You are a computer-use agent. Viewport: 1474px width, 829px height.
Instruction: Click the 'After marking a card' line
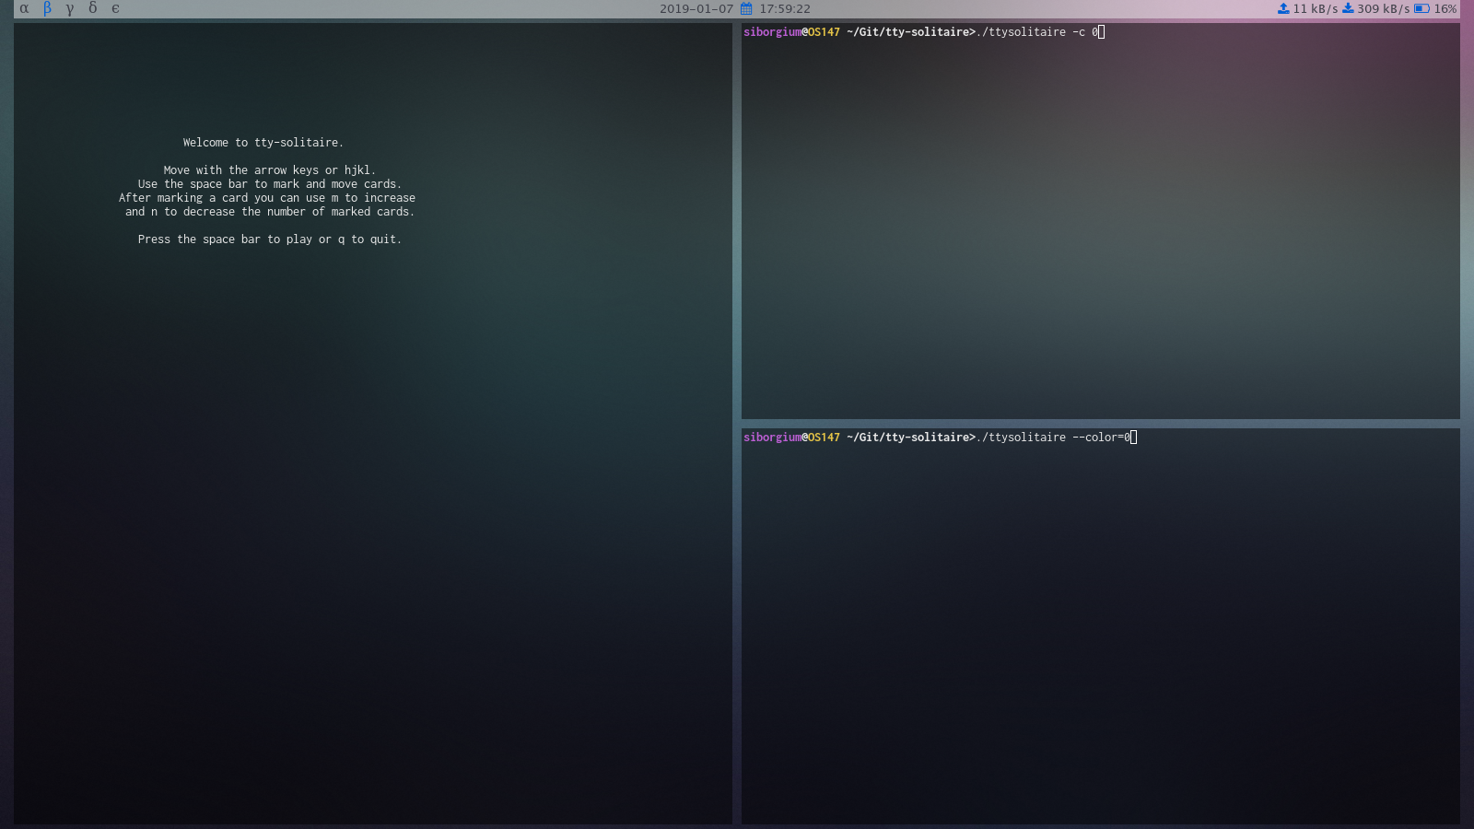coord(267,198)
